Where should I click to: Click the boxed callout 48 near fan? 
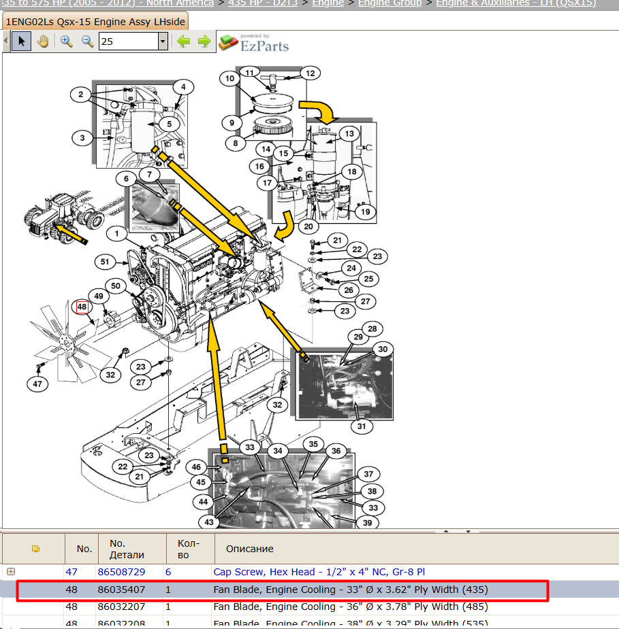tap(82, 307)
